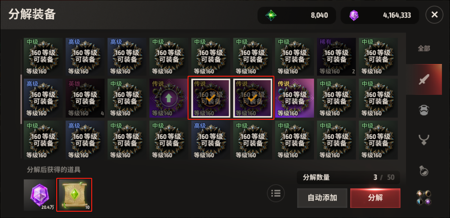Select the 稀有 level 160 equipment item
Image resolution: width=450 pixels, height=218 pixels.
point(336,57)
